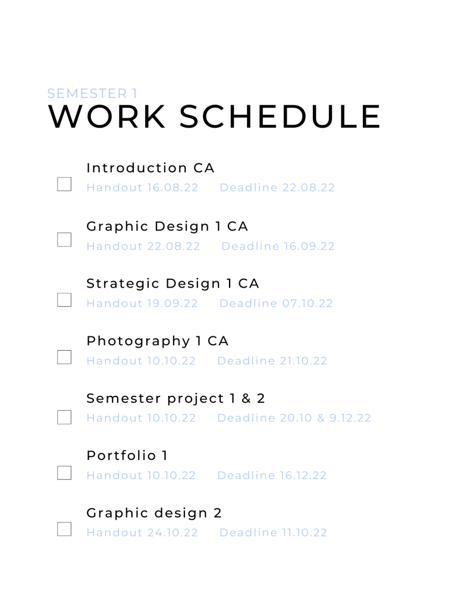This screenshot has height=608, width=470.
Task: Tick the Graphic Design 1 CA checkbox
Action: [x=64, y=240]
